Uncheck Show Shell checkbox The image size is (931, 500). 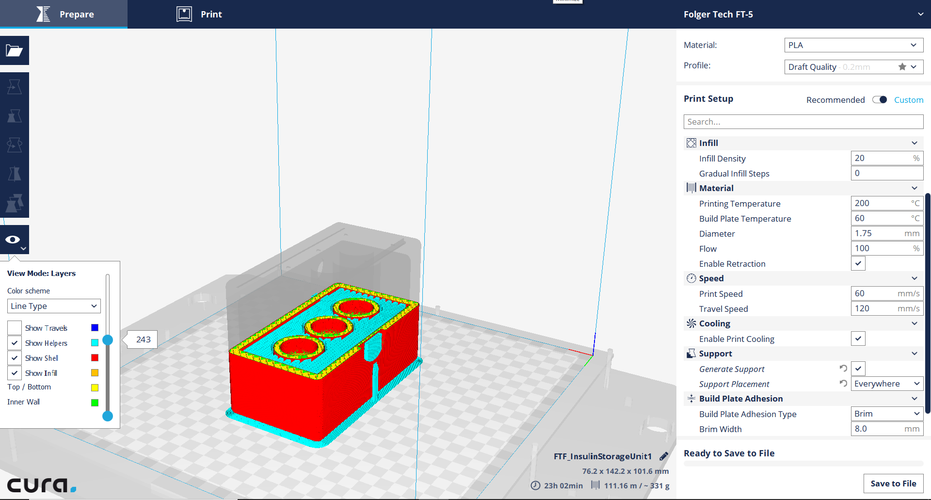tap(15, 358)
